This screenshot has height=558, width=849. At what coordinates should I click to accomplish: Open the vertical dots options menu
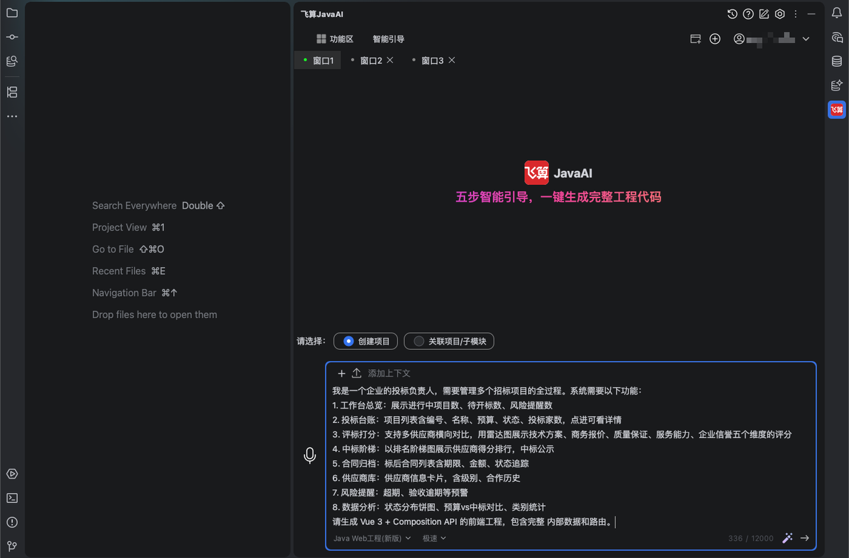pyautogui.click(x=796, y=14)
